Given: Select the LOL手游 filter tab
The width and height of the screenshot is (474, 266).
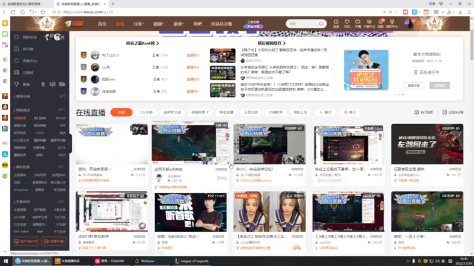Looking at the screenshot, I should (x=146, y=112).
